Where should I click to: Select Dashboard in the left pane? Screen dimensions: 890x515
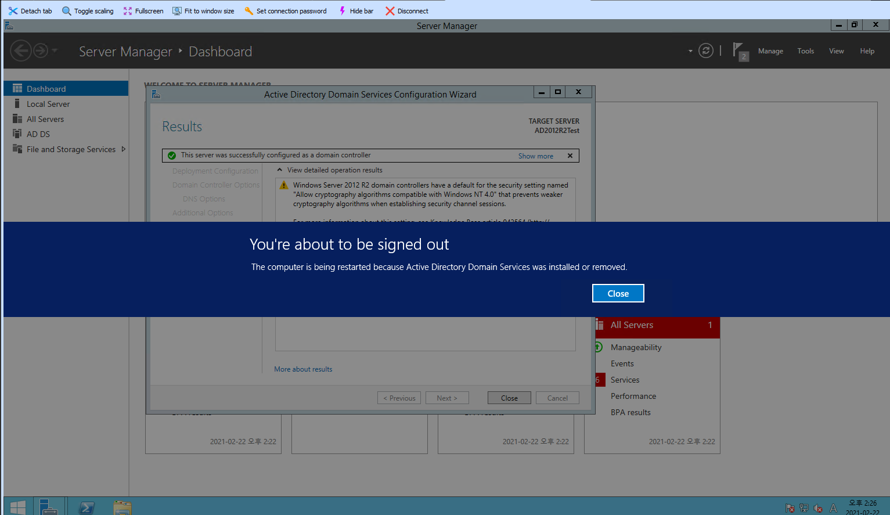click(x=66, y=88)
